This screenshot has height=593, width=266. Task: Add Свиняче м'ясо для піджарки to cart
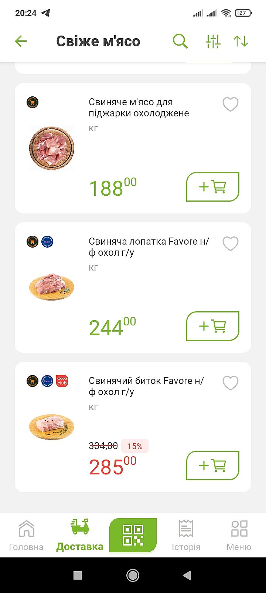(213, 187)
